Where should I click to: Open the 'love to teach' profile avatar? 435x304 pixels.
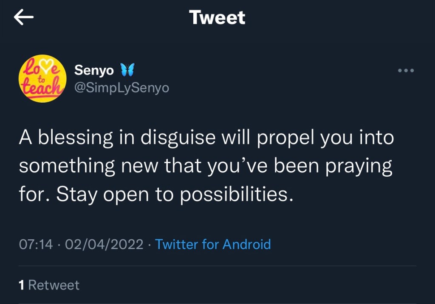click(42, 78)
